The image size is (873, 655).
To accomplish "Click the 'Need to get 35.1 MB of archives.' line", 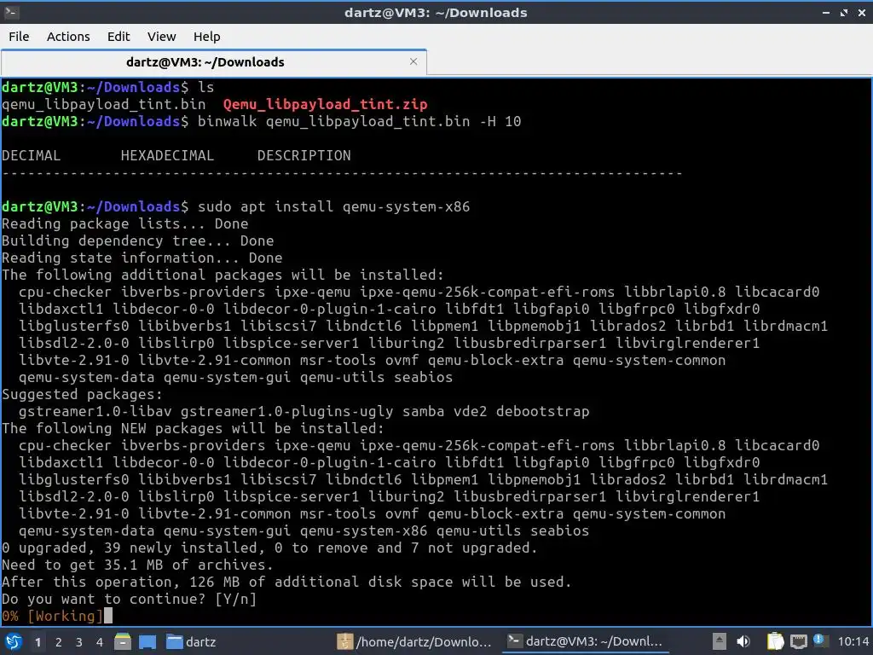I will coord(137,565).
